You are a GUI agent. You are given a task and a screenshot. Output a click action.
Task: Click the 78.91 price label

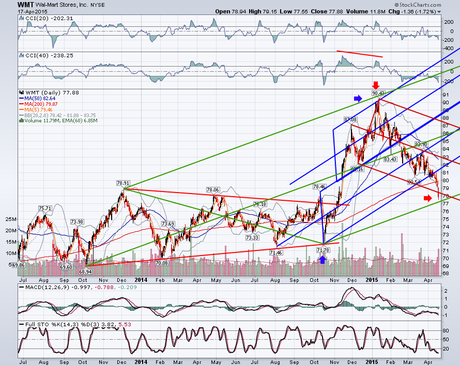(x=123, y=183)
